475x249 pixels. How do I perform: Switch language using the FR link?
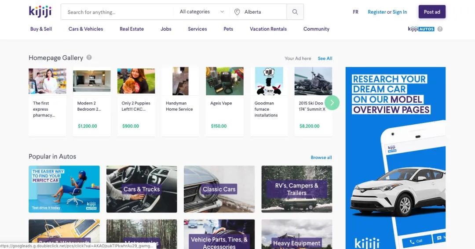click(355, 12)
